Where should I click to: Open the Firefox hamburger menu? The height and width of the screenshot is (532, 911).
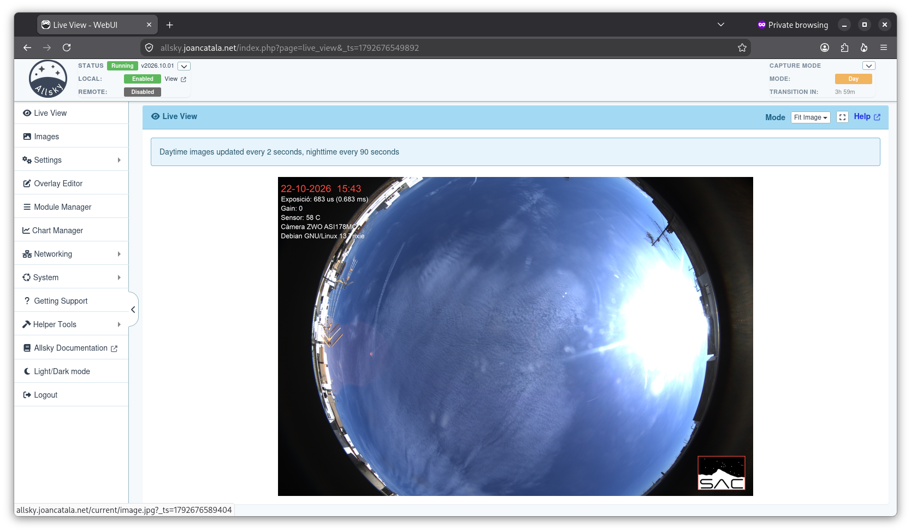(884, 48)
